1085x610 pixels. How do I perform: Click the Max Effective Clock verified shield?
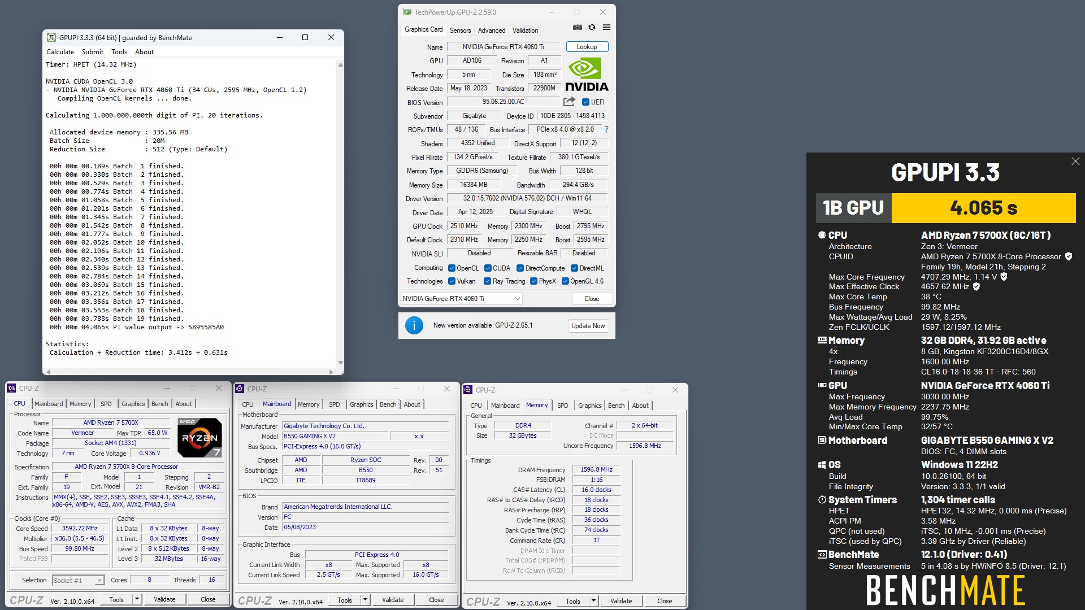point(976,286)
